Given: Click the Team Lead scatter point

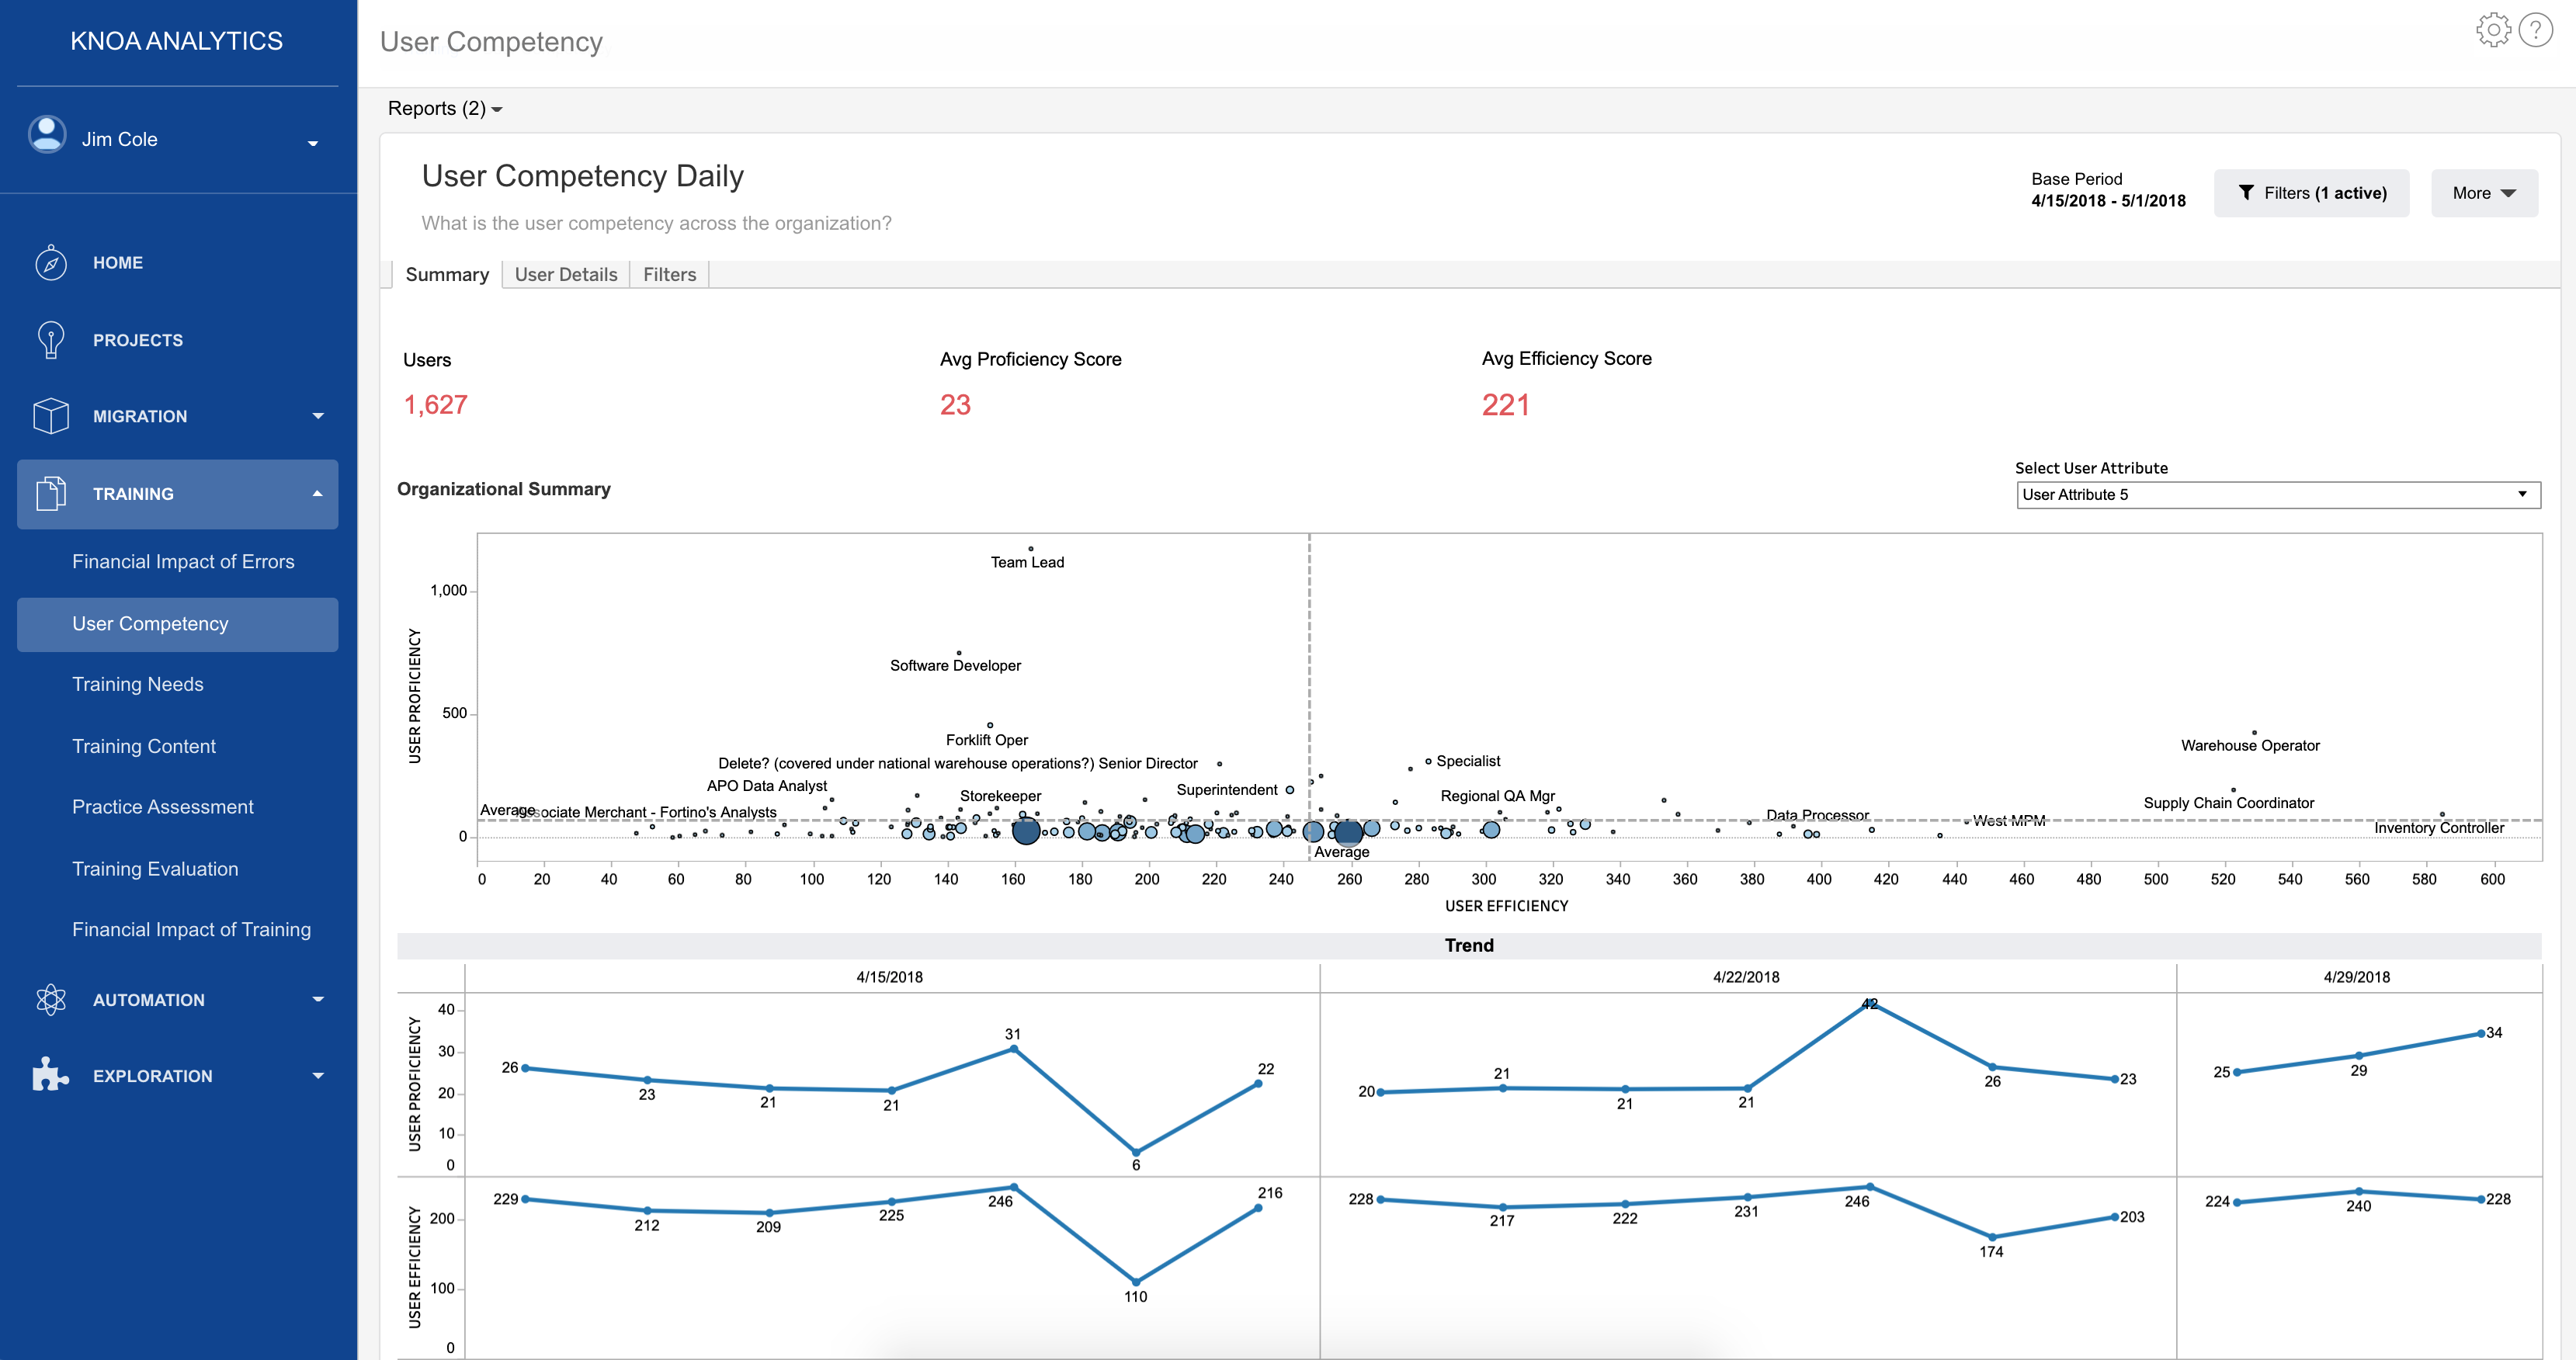Looking at the screenshot, I should point(1031,549).
